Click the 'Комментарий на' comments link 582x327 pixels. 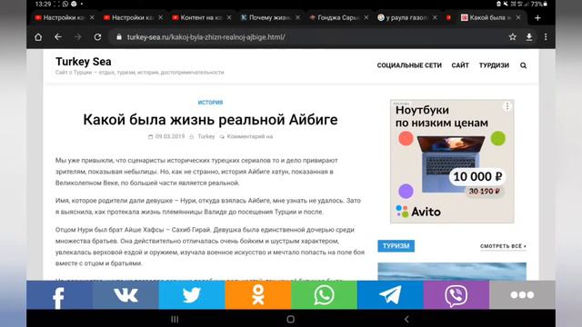[x=250, y=136]
